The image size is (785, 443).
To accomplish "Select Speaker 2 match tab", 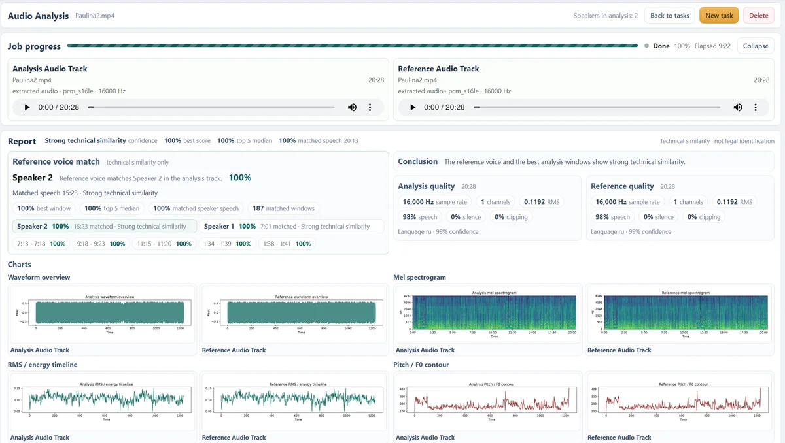I will 105,226.
